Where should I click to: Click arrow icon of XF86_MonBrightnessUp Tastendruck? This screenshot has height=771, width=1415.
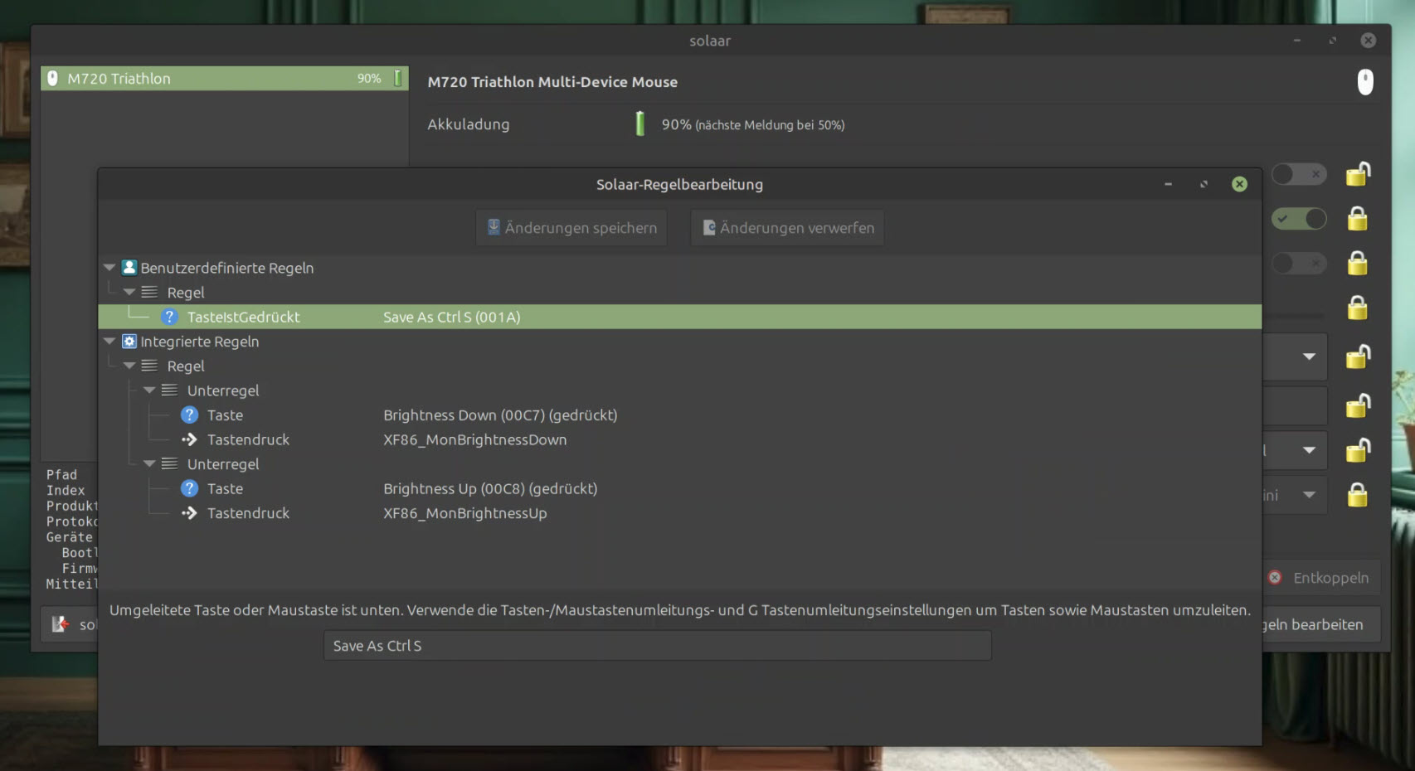(189, 513)
